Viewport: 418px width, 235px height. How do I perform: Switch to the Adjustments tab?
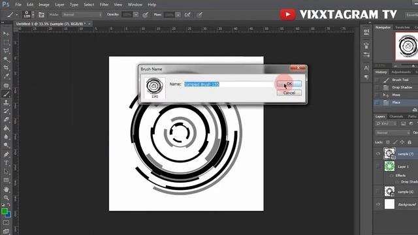(401, 72)
